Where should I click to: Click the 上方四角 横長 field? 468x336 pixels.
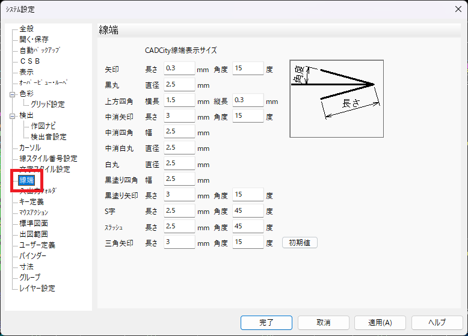tap(179, 100)
